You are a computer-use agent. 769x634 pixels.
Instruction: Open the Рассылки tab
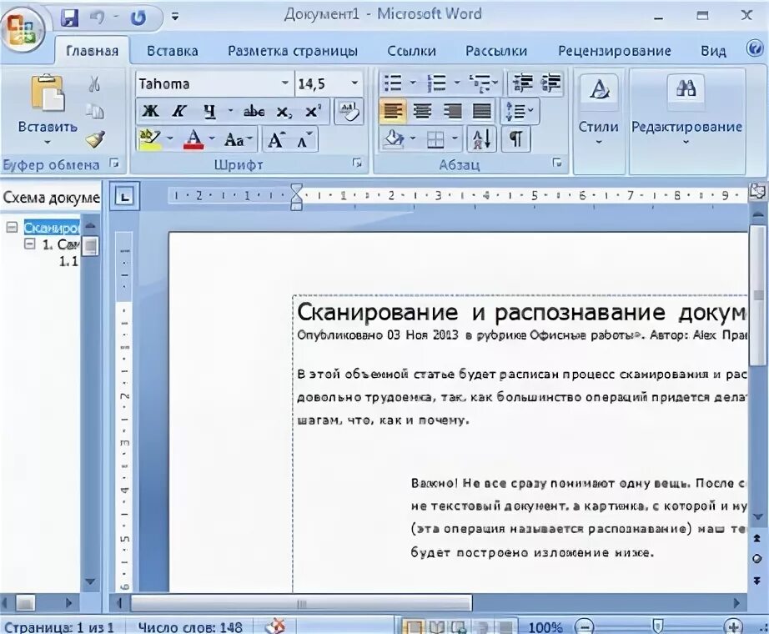point(496,51)
